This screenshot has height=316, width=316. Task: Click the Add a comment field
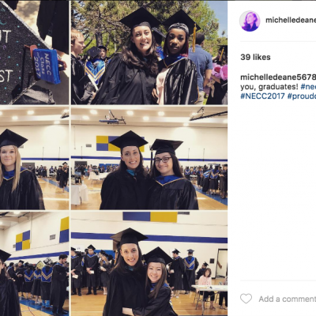coord(288,299)
